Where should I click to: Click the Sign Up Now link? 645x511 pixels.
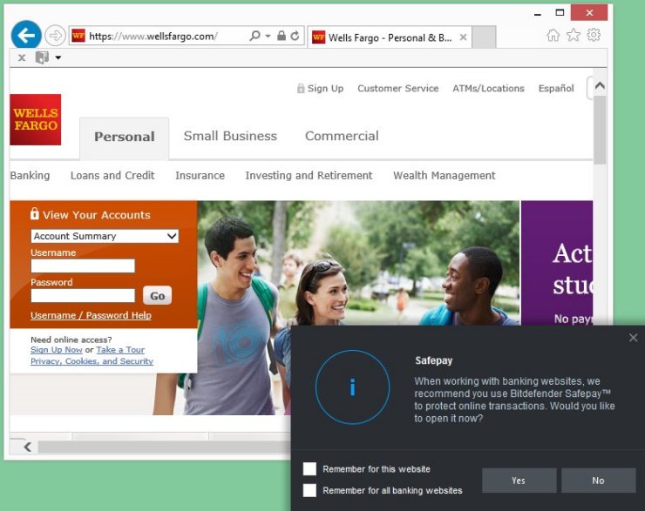pos(57,350)
